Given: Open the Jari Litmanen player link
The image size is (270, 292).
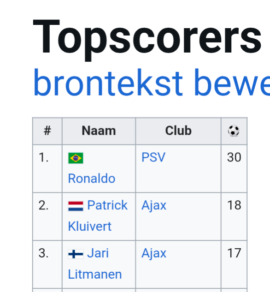Looking at the screenshot, I should pyautogui.click(x=95, y=264).
